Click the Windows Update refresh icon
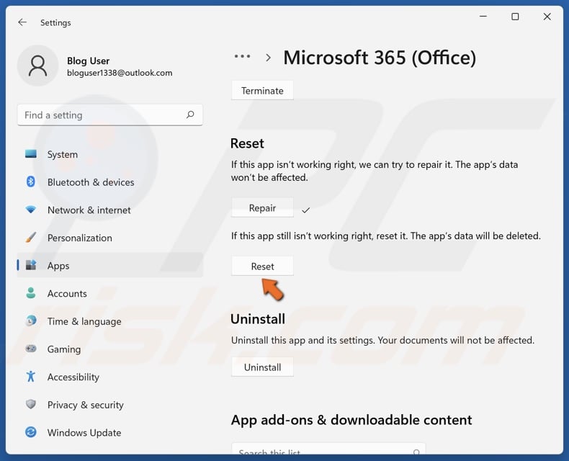 pyautogui.click(x=31, y=432)
